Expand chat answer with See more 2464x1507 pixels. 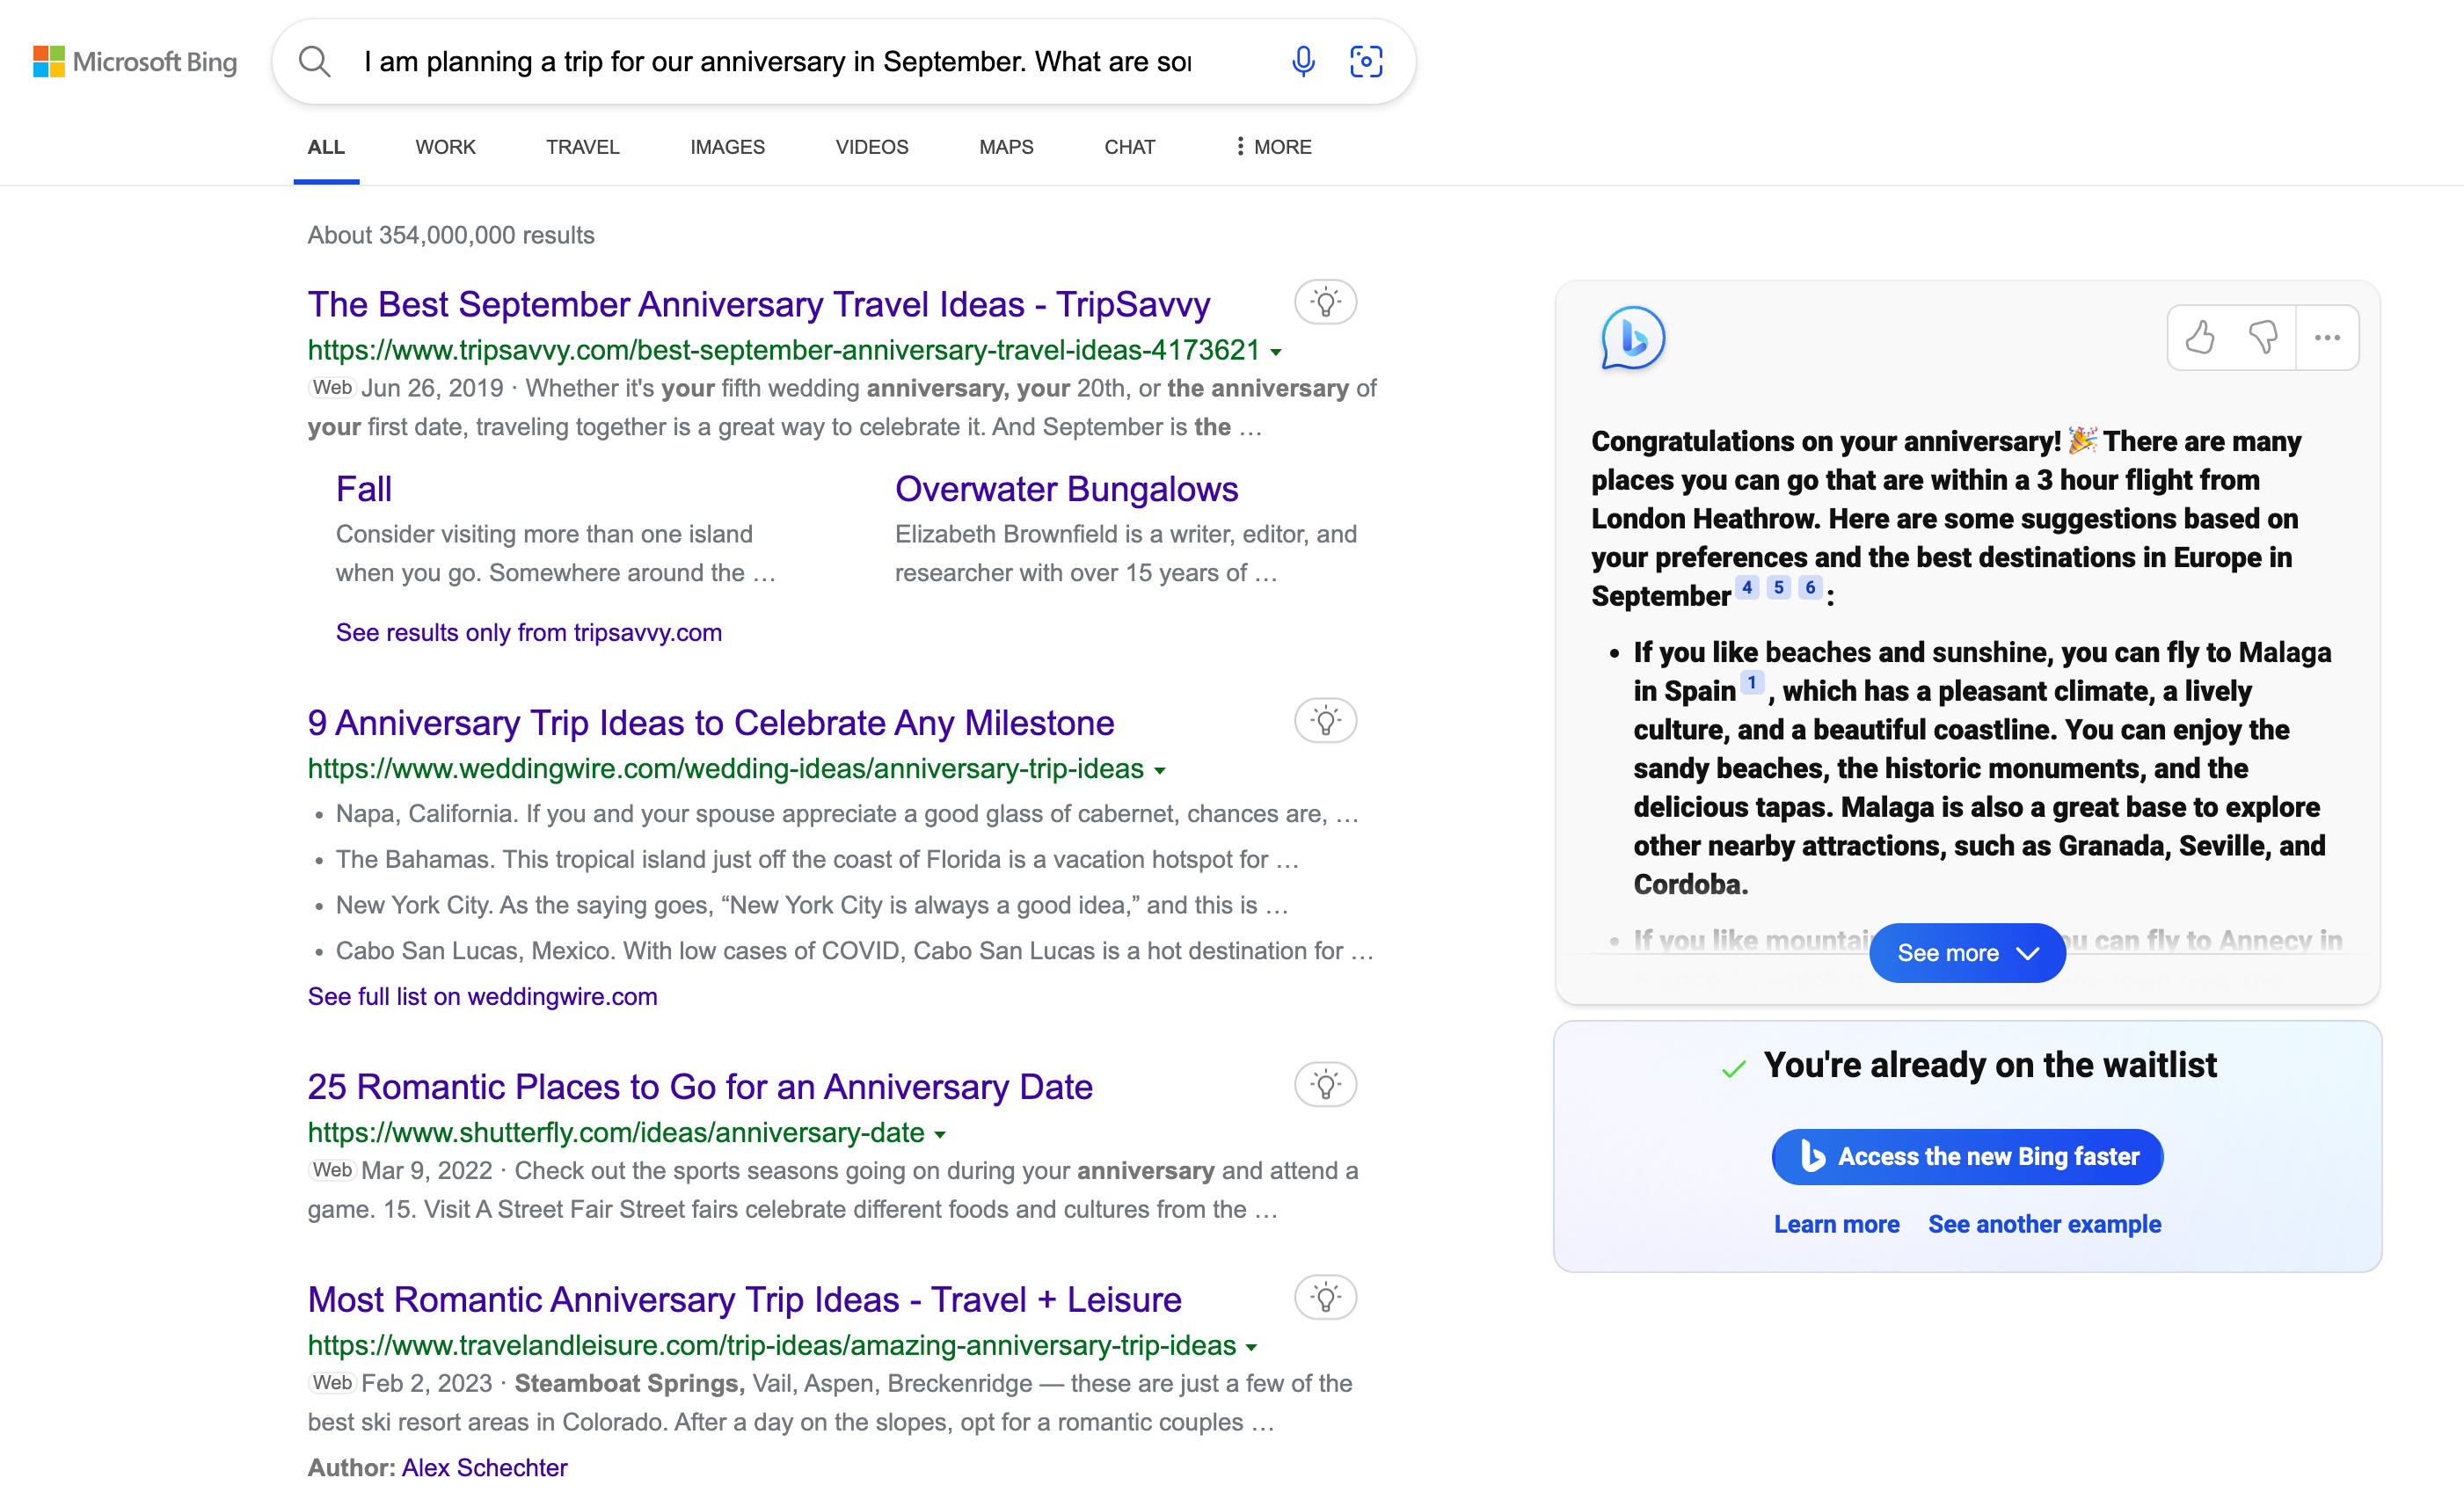[1966, 953]
